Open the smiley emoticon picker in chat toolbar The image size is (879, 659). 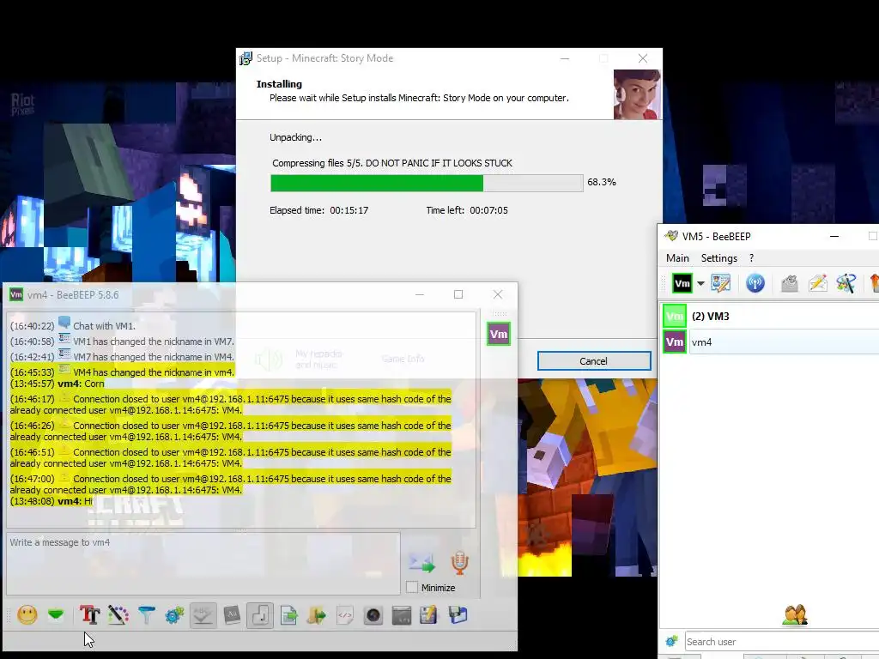(x=27, y=614)
